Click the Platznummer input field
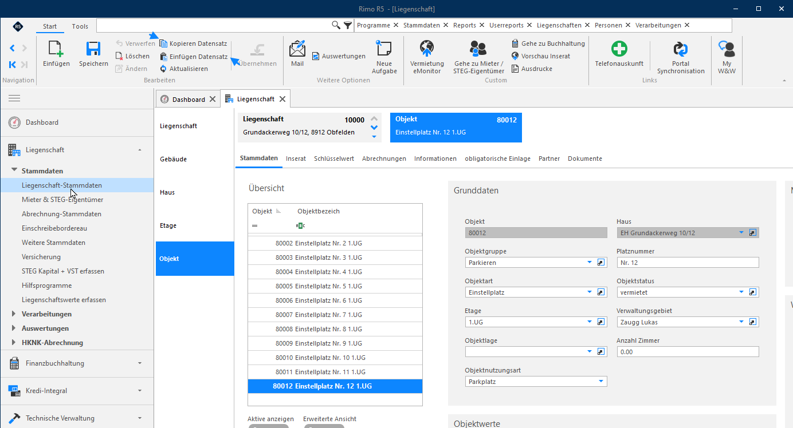Image resolution: width=793 pixels, height=428 pixels. pos(688,263)
